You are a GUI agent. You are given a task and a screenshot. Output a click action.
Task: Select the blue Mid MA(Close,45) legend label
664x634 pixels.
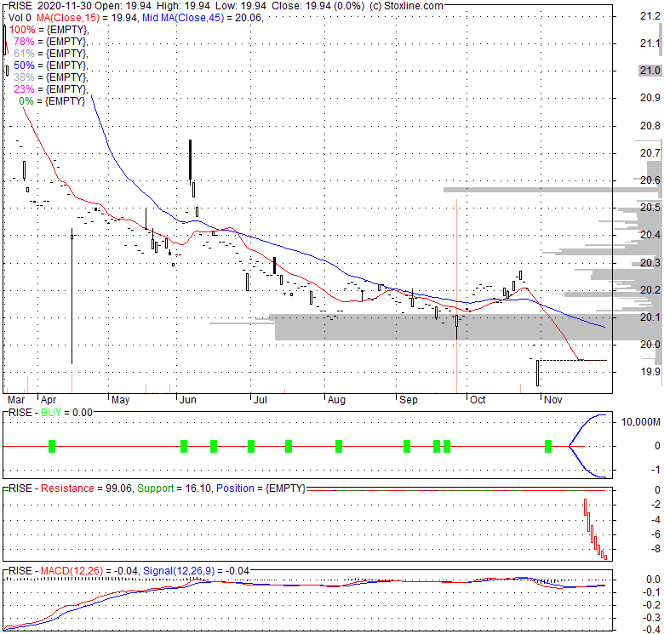(183, 18)
